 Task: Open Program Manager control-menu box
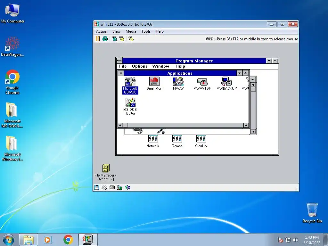pos(119,61)
